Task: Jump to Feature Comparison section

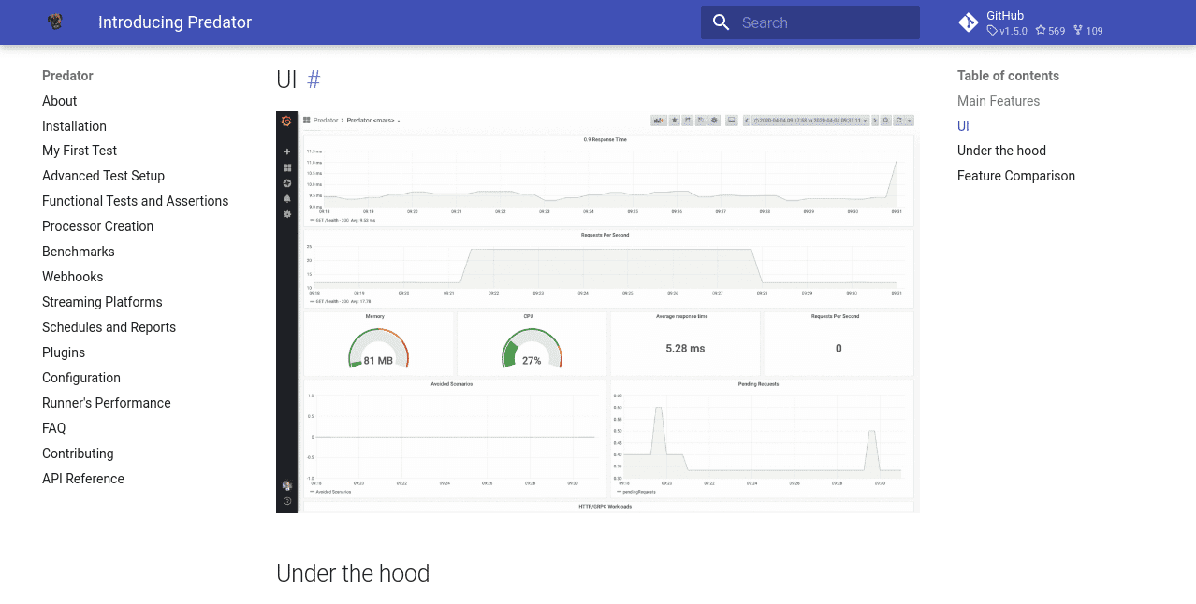Action: click(1016, 176)
